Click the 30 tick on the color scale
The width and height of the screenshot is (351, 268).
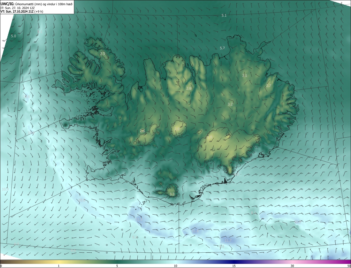[x=292, y=266]
